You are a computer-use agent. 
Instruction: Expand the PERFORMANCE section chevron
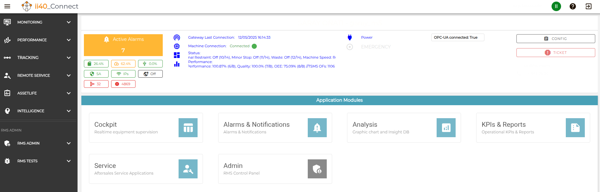click(69, 40)
